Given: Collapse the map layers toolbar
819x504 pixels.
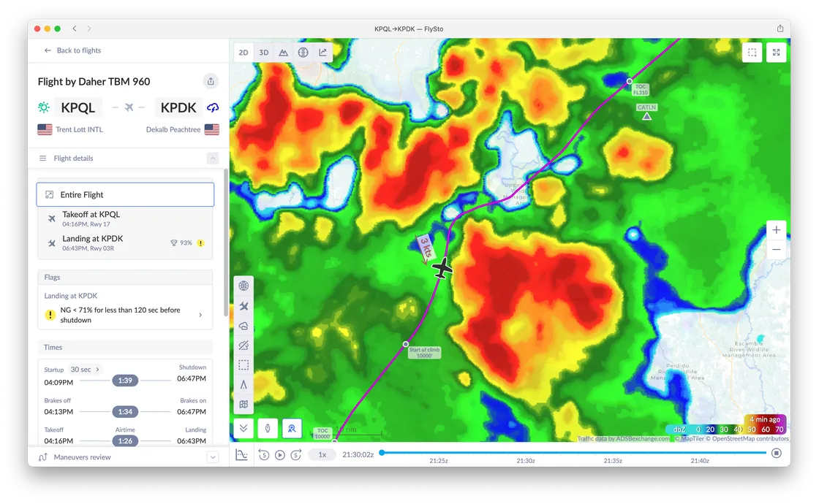Looking at the screenshot, I should (x=244, y=428).
